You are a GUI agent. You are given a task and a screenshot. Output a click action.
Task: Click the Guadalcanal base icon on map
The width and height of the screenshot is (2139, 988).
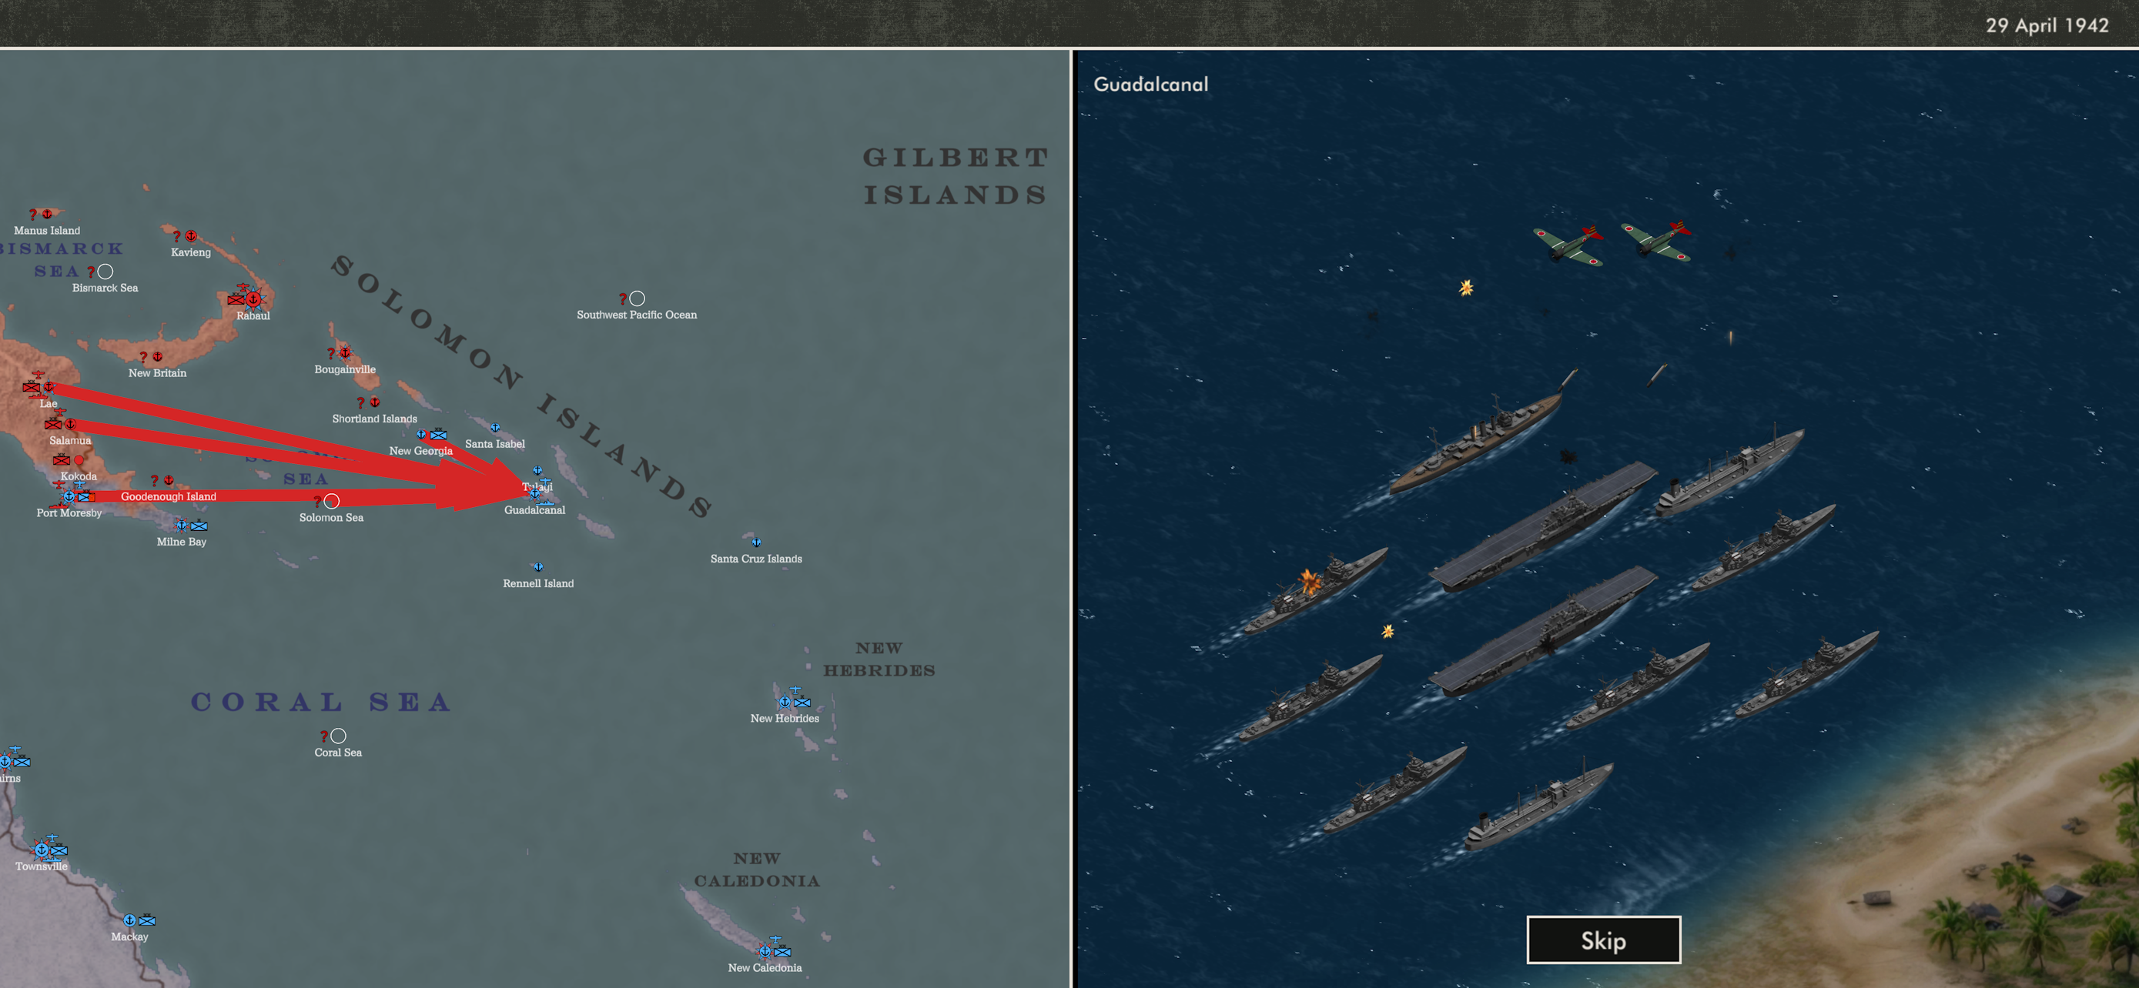[534, 493]
